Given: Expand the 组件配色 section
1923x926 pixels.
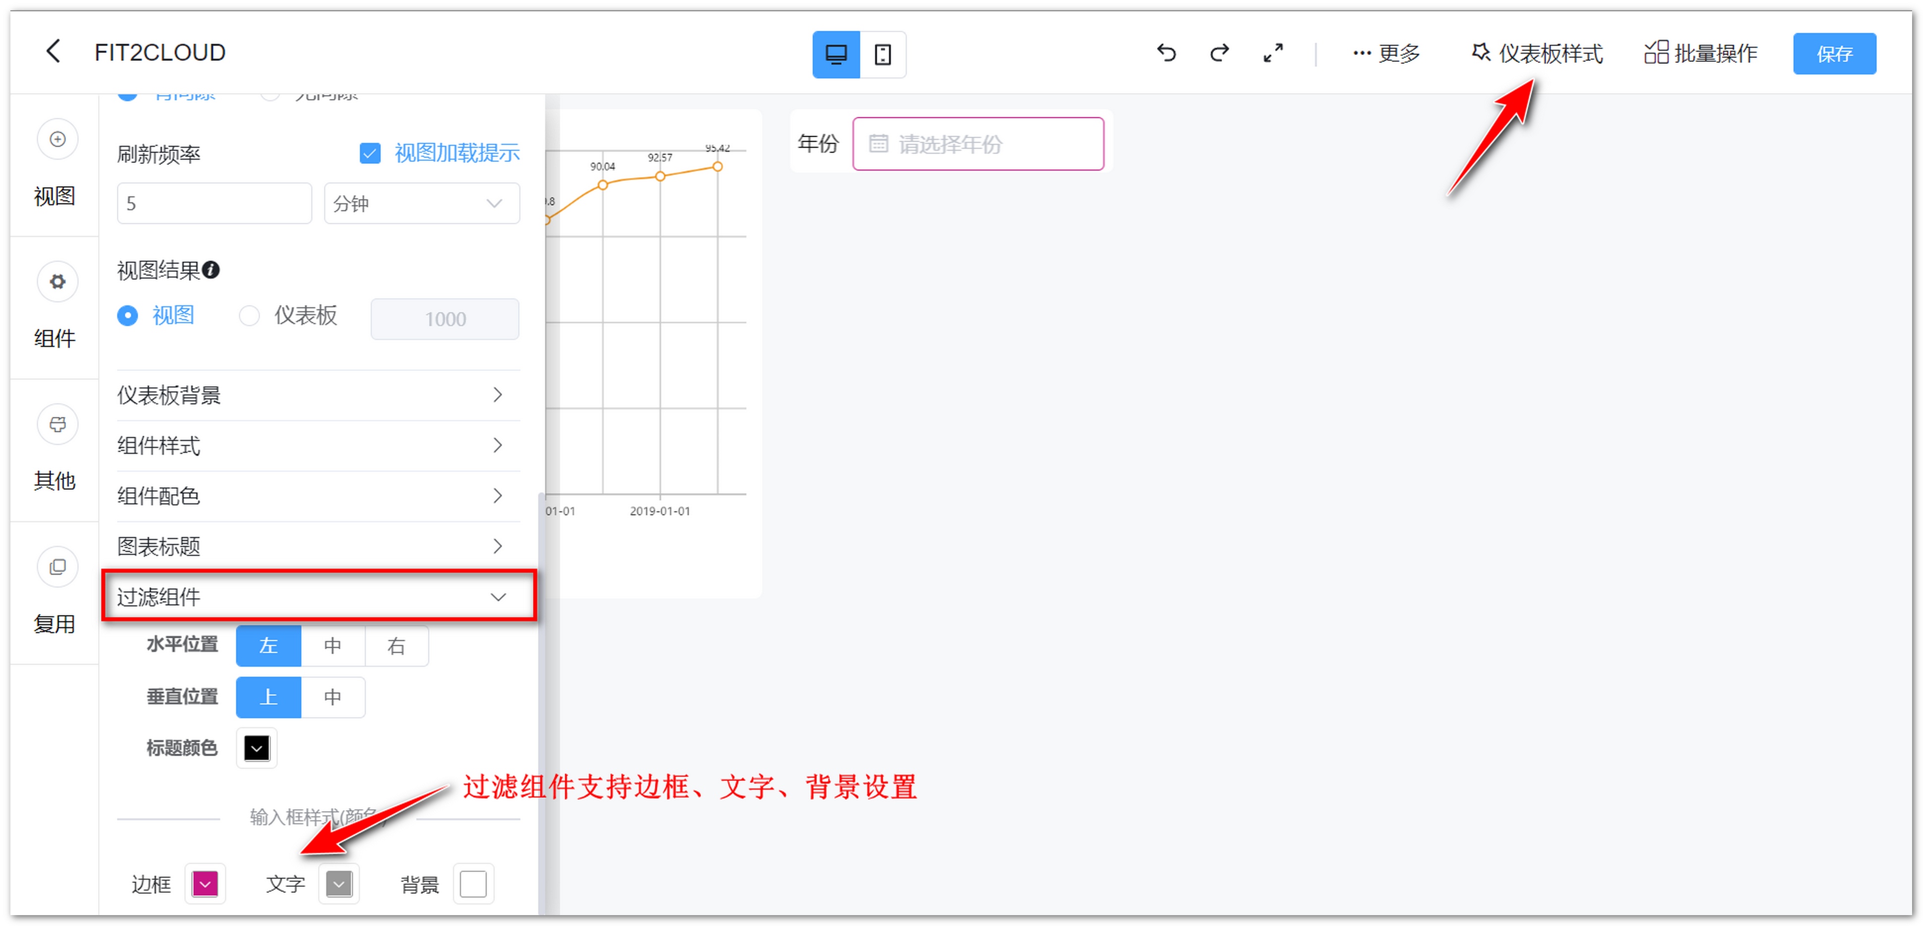Looking at the screenshot, I should (318, 496).
